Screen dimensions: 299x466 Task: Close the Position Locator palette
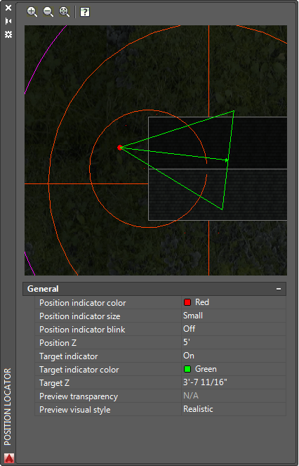(x=8, y=8)
